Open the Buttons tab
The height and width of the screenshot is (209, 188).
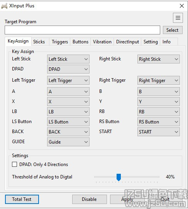80,42
